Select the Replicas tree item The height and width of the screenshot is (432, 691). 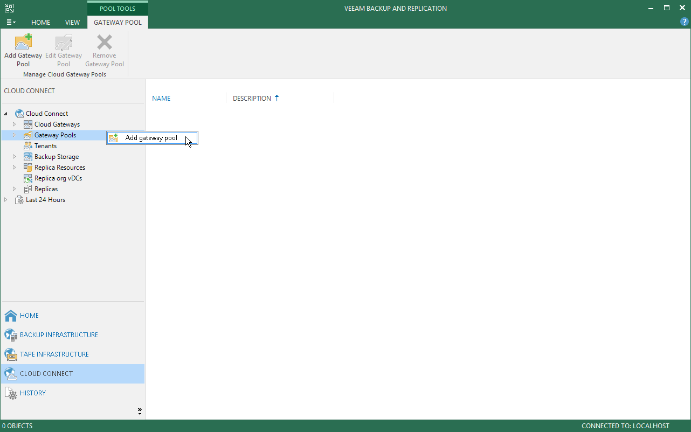tap(46, 189)
